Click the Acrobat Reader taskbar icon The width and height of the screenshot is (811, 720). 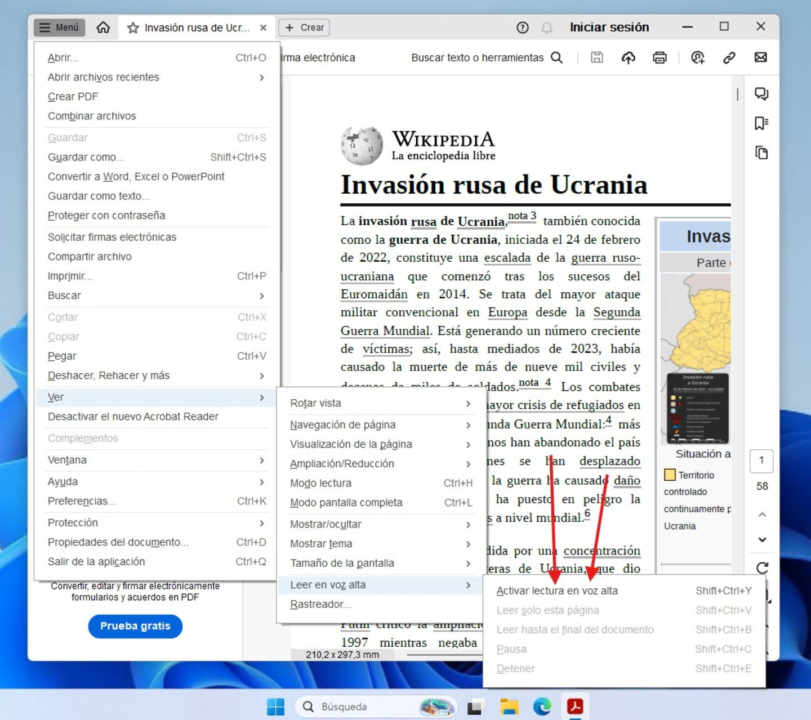coord(575,706)
